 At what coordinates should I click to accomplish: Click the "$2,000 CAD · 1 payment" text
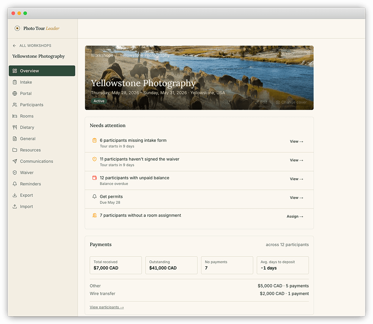pyautogui.click(x=284, y=293)
